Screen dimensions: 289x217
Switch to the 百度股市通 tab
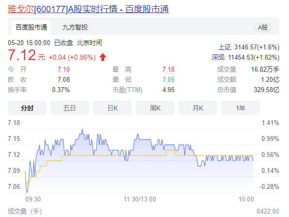31,28
